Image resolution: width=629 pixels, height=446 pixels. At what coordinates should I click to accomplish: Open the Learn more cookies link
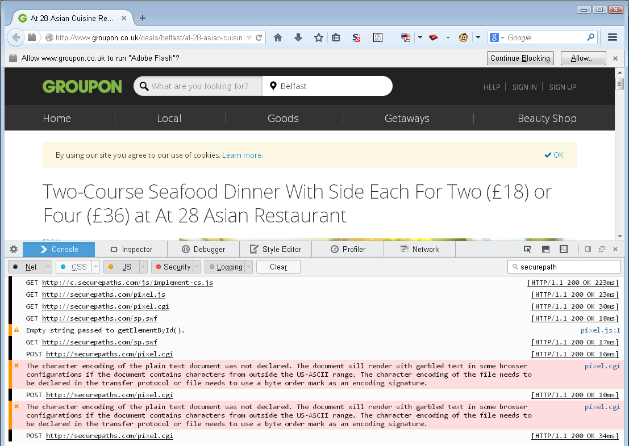[242, 155]
